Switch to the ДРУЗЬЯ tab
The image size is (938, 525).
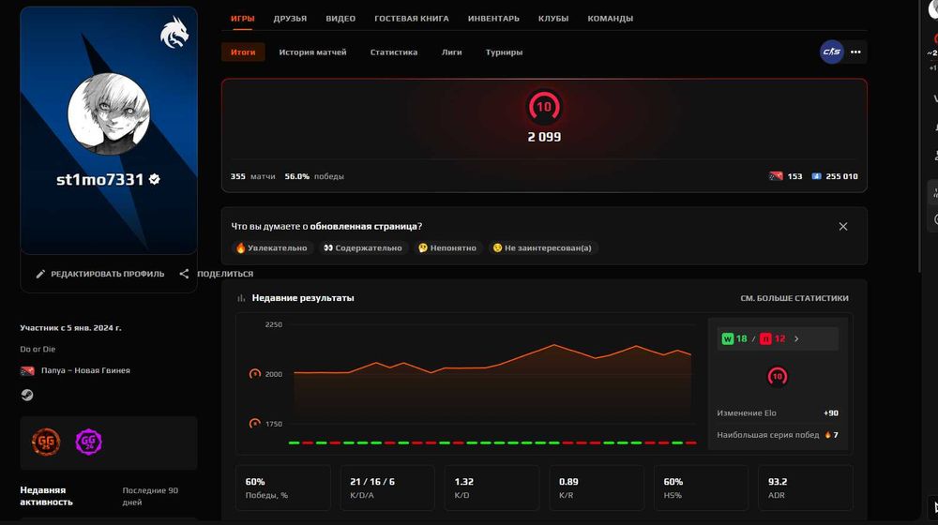[x=290, y=19]
